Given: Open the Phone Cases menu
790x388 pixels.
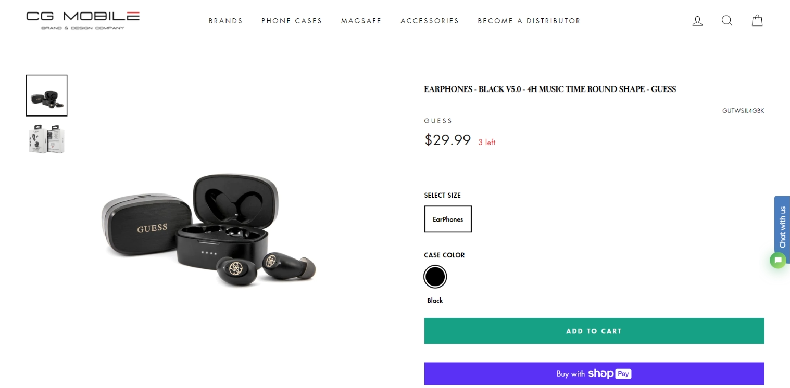Looking at the screenshot, I should click(292, 21).
